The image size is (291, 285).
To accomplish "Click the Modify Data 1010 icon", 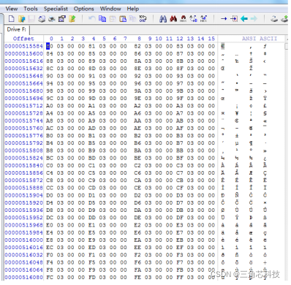I will pyautogui.click(x=143, y=19).
